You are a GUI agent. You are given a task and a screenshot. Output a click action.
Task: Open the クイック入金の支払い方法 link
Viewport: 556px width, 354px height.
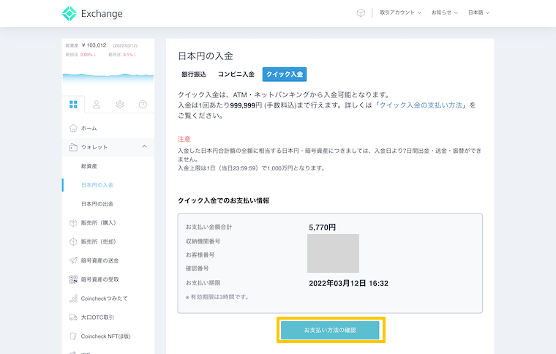420,105
